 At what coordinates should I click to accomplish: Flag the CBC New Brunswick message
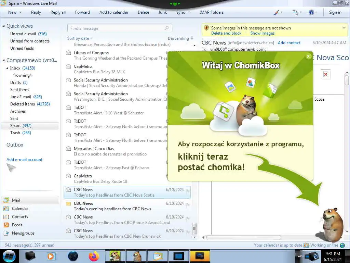pos(188,232)
